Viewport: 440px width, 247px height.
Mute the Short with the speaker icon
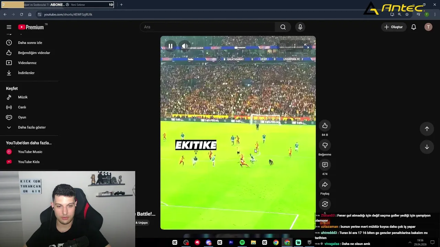coord(185,46)
